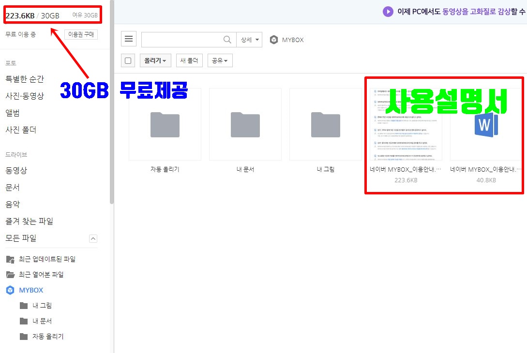This screenshot has width=527, height=353.
Task: Open 앨범 in sidebar
Action: 13,113
